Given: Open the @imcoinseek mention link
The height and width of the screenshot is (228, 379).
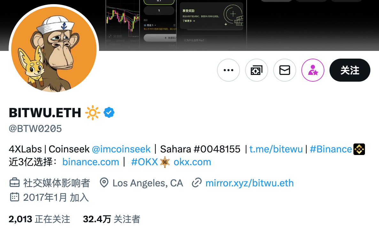Looking at the screenshot, I should click(121, 149).
